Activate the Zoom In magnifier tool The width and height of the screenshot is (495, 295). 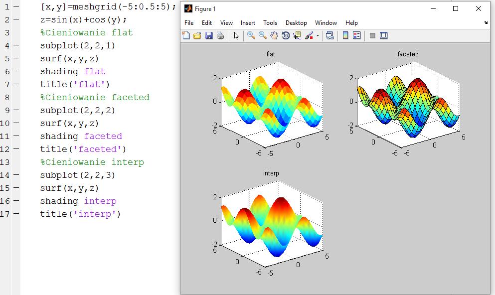click(x=251, y=36)
